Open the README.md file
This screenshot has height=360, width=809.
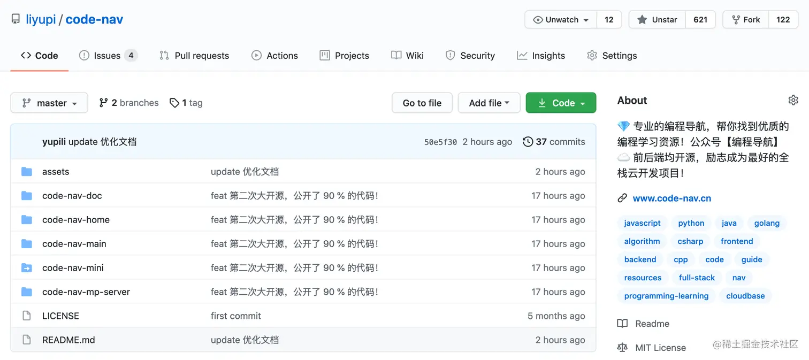[68, 340]
